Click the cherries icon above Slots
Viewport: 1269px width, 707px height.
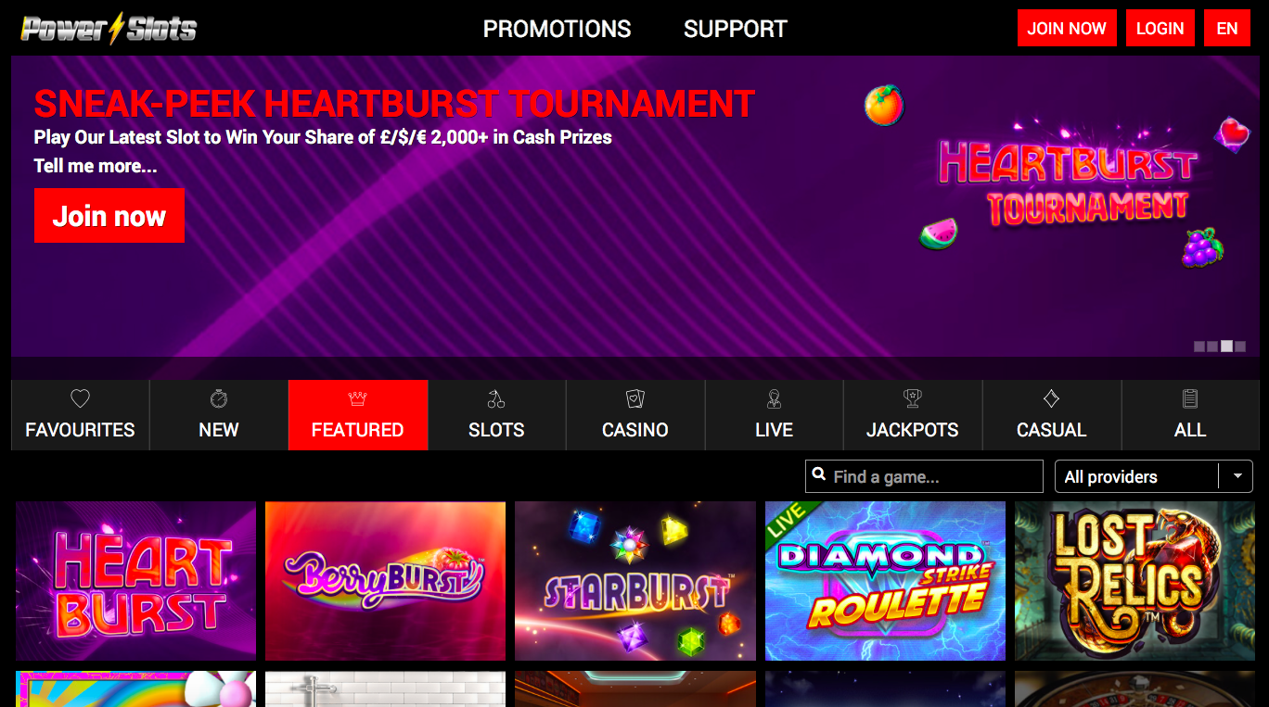pos(496,398)
